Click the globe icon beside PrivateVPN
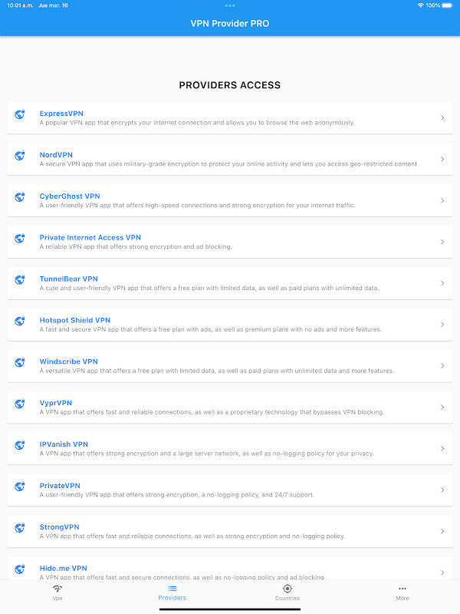This screenshot has height=614, width=460. 20,487
